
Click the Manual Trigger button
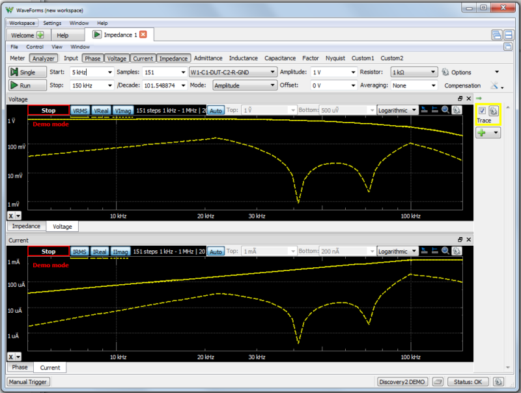click(27, 382)
